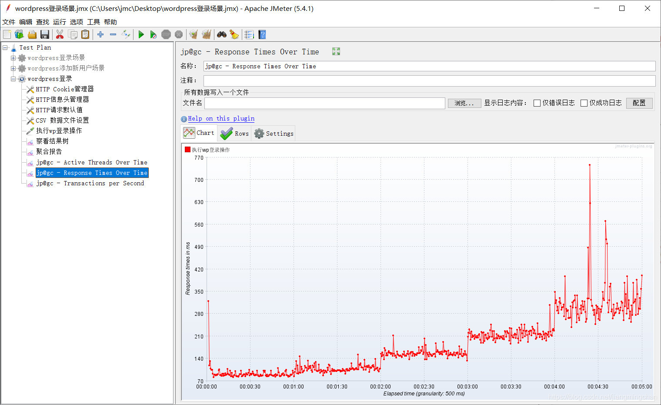This screenshot has height=405, width=661.
Task: Open the Templates toolbar icon
Action: point(19,34)
